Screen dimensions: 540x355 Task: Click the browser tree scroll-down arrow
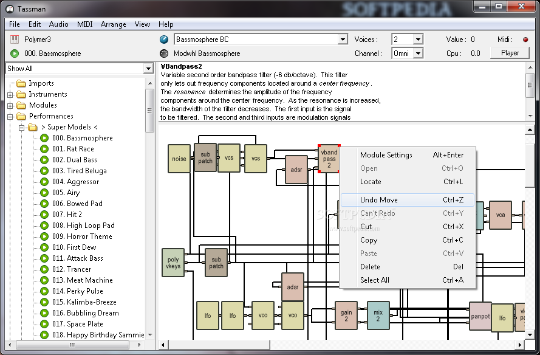(x=150, y=335)
